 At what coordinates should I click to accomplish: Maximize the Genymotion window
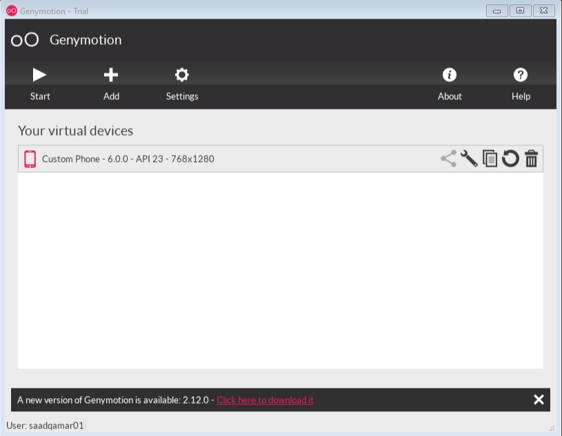pos(520,11)
